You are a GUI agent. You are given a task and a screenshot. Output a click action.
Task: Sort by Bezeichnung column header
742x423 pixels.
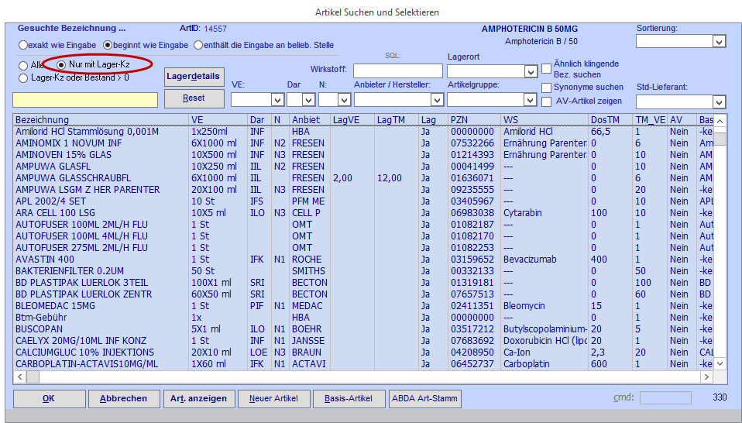point(101,120)
